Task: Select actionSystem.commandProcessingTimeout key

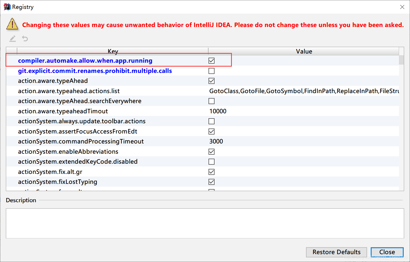Action: point(81,141)
